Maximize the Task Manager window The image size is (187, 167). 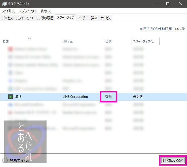coord(168,4)
